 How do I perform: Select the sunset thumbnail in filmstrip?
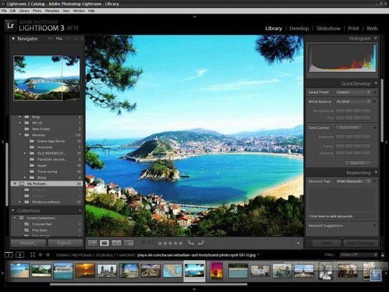tap(85, 270)
